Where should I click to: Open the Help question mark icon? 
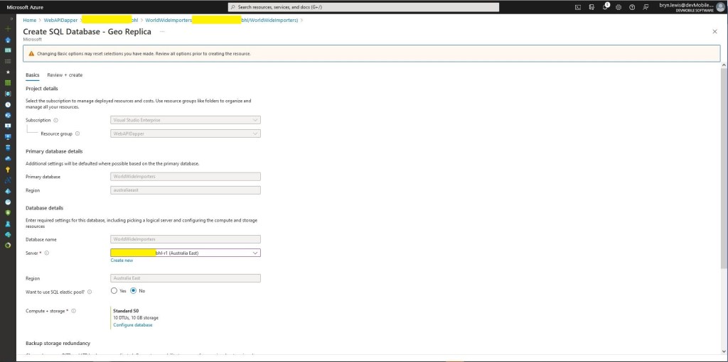coord(632,7)
